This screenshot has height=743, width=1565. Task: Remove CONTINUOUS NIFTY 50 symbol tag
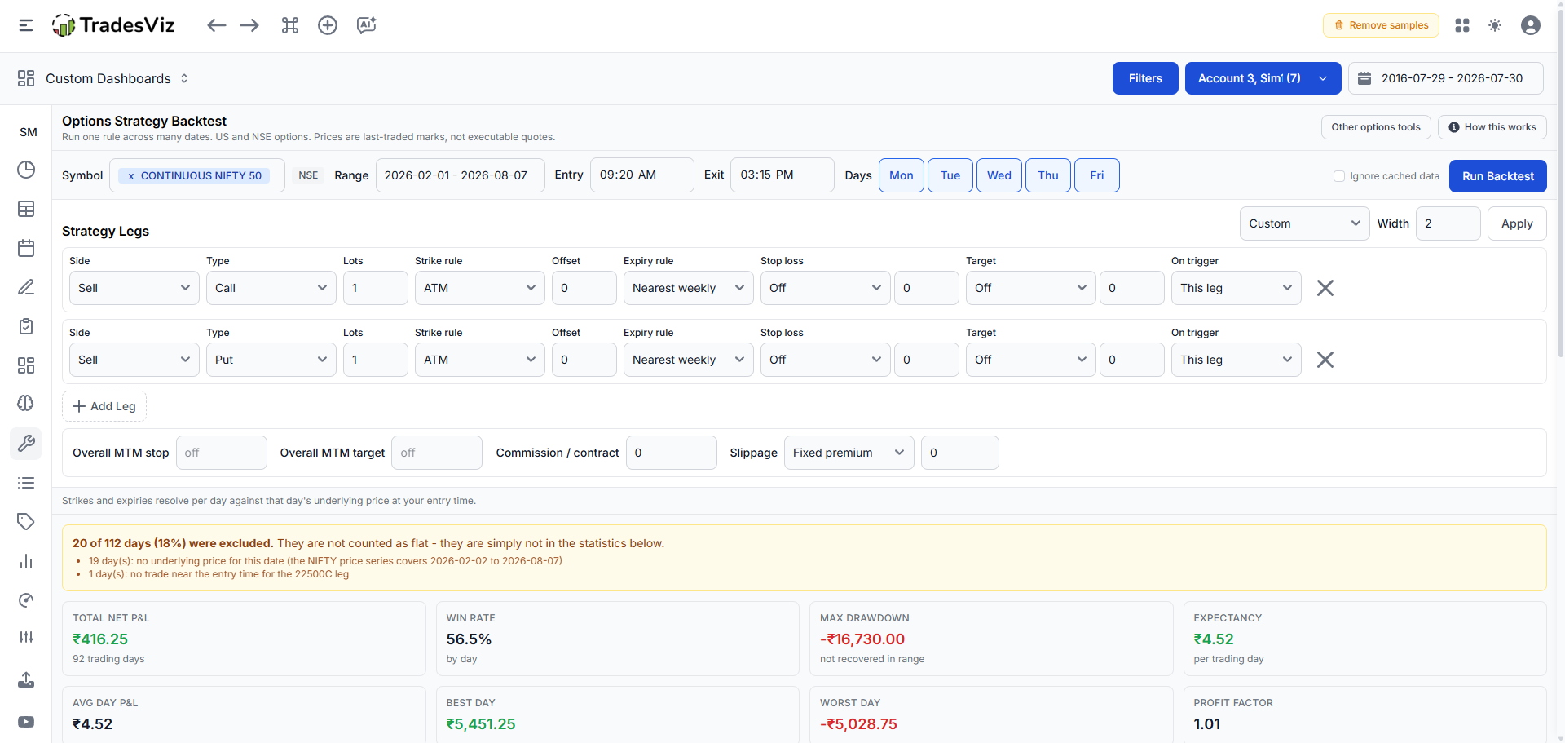pos(130,176)
